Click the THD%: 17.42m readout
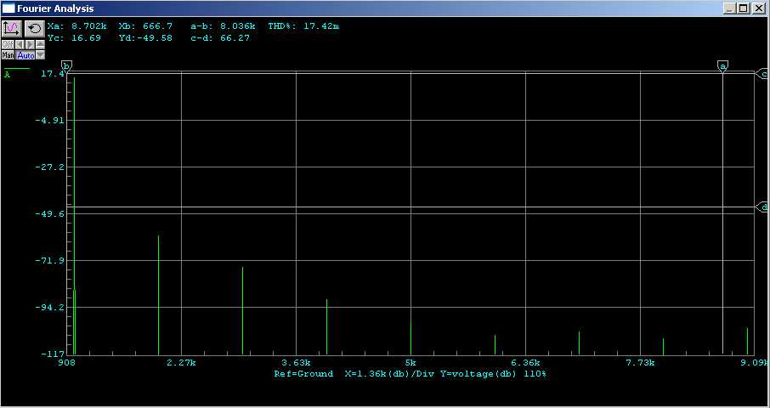Screen dimensions: 770x408 click(303, 26)
